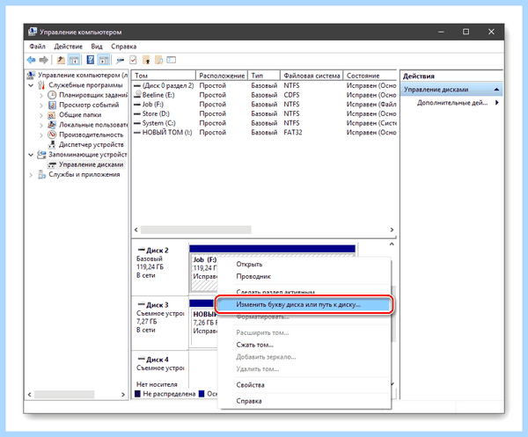The height and width of the screenshot is (437, 528).
Task: Open the Дополнительные действия submenu arrow
Action: [x=497, y=103]
